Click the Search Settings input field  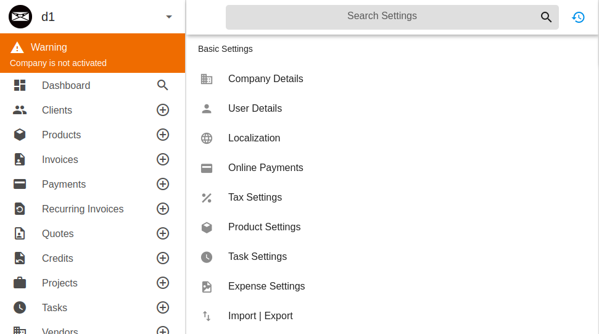click(382, 17)
